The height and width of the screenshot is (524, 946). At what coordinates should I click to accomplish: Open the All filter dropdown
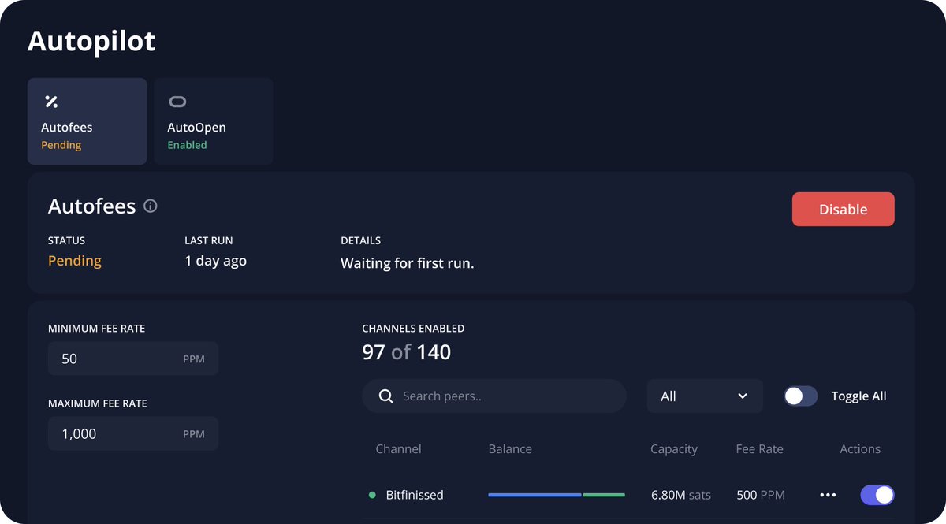[x=705, y=396]
